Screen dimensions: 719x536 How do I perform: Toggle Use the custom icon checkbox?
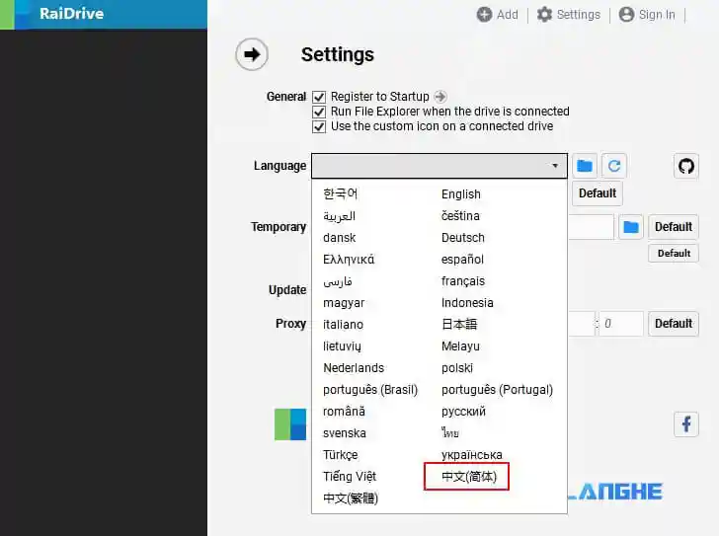[x=319, y=126]
